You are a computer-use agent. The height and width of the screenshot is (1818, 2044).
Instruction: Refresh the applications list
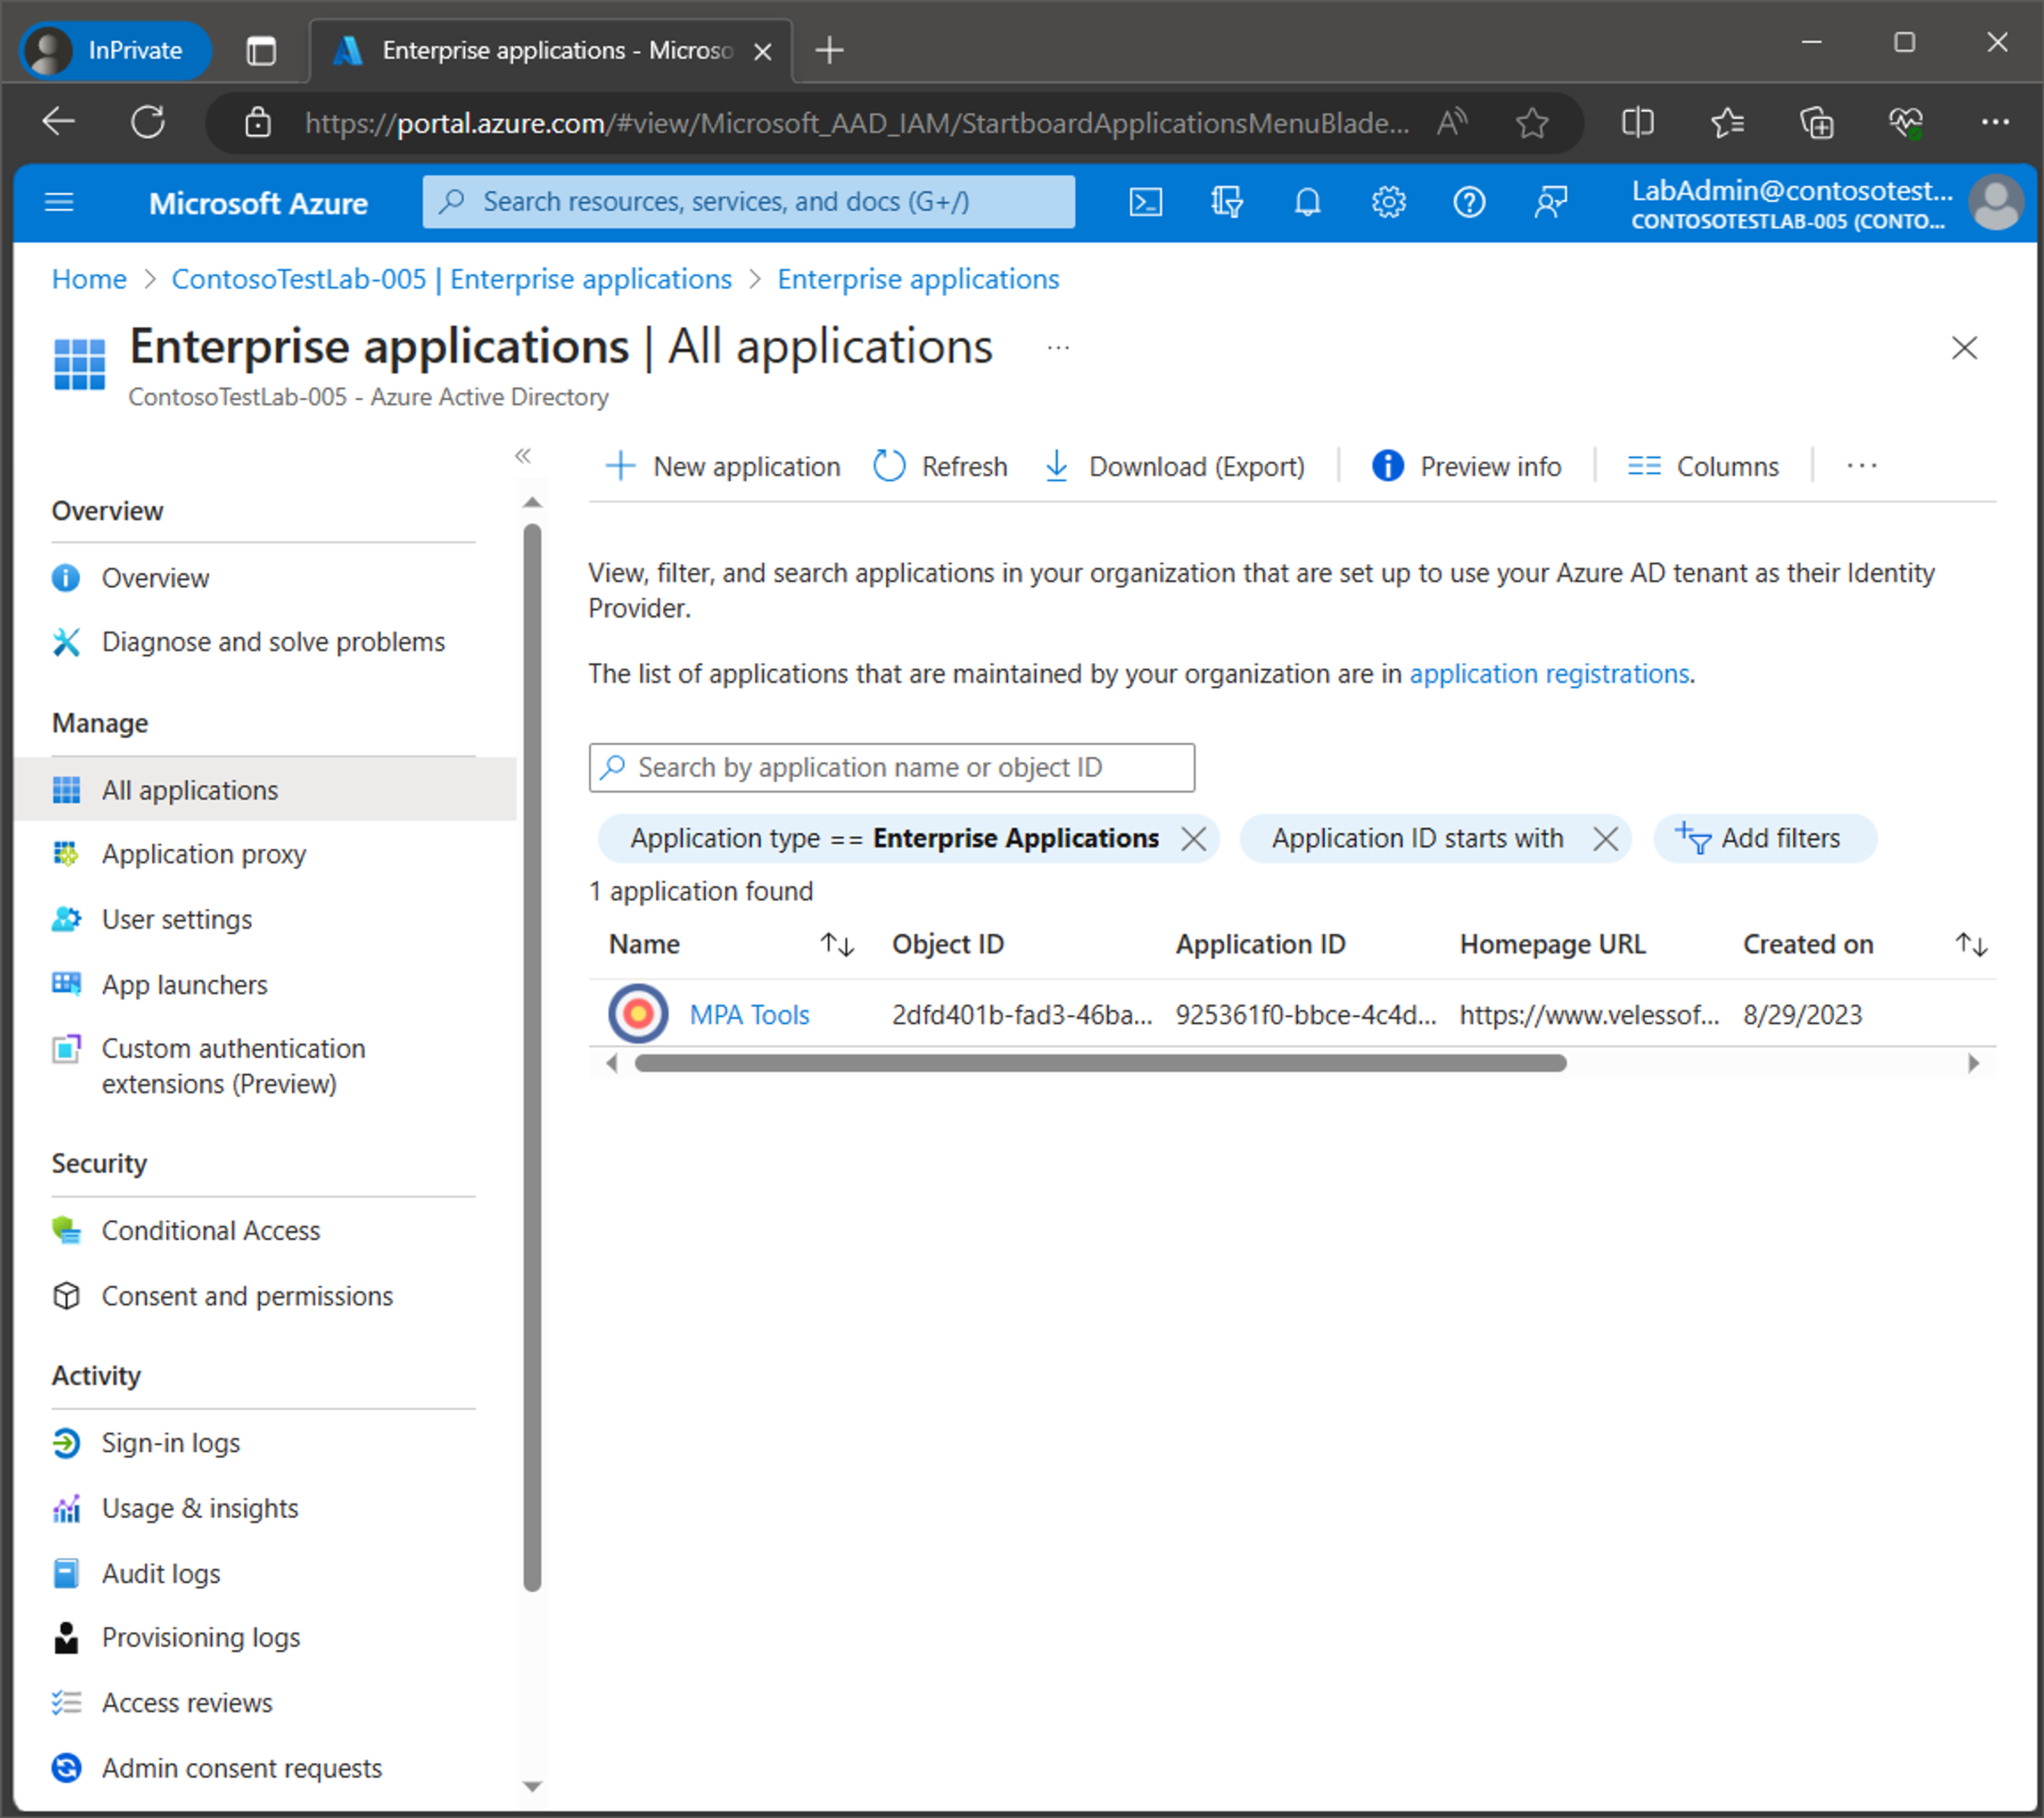[940, 466]
